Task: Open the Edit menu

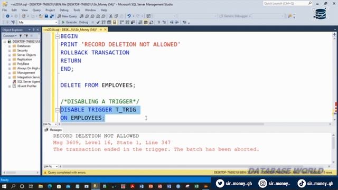Action: (x=14, y=10)
